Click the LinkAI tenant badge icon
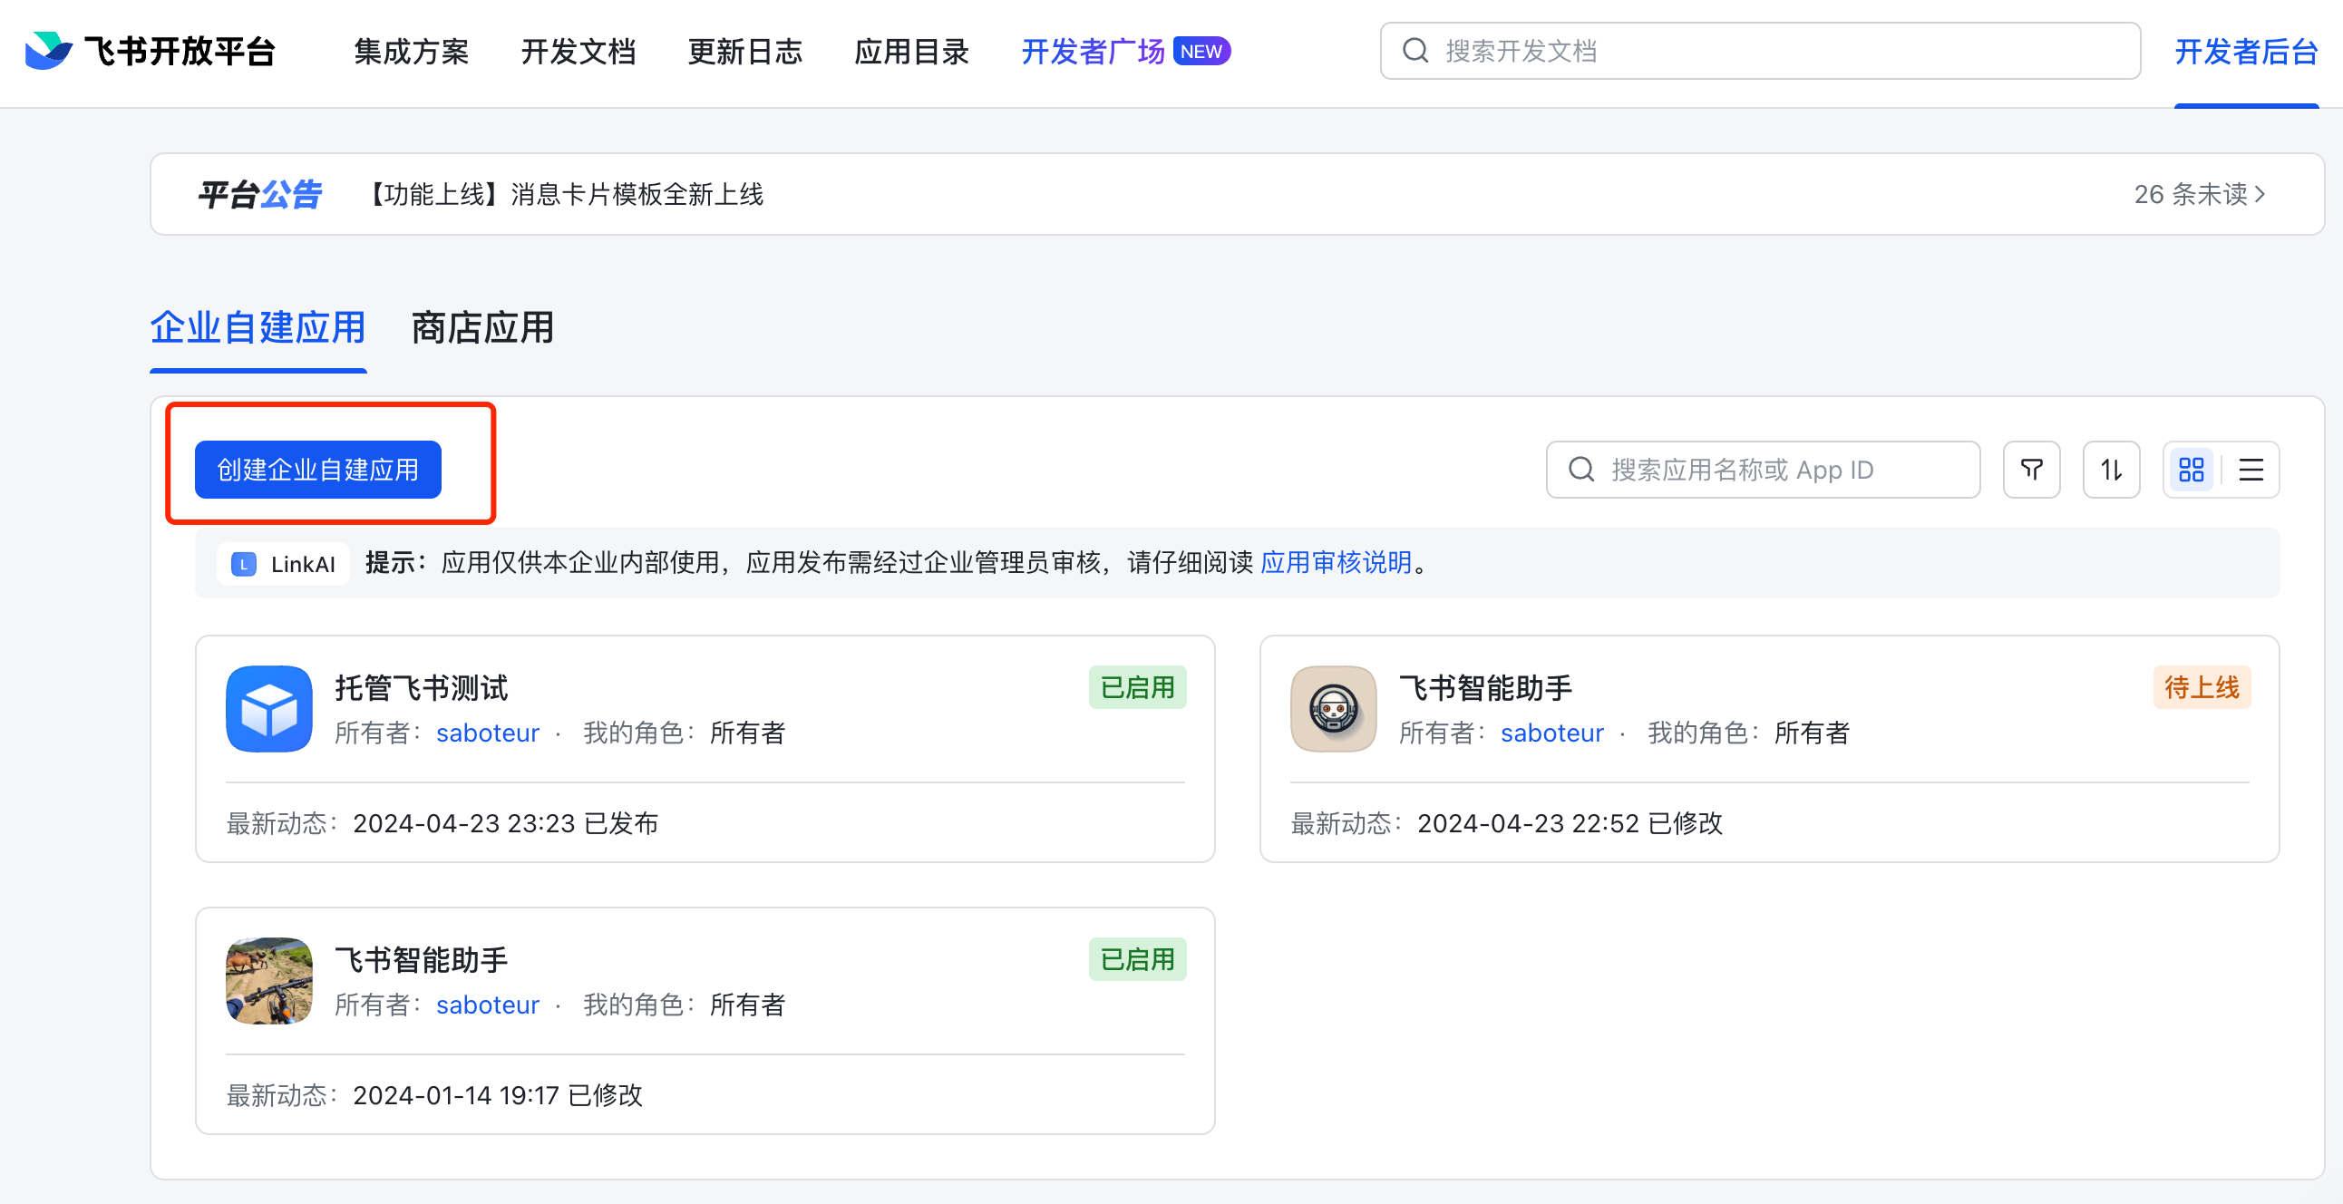 [243, 564]
